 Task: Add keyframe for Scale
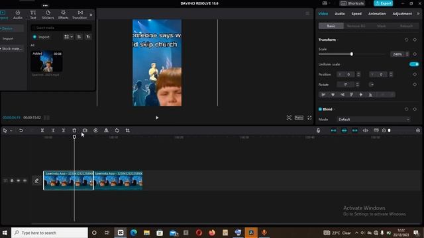(415, 54)
